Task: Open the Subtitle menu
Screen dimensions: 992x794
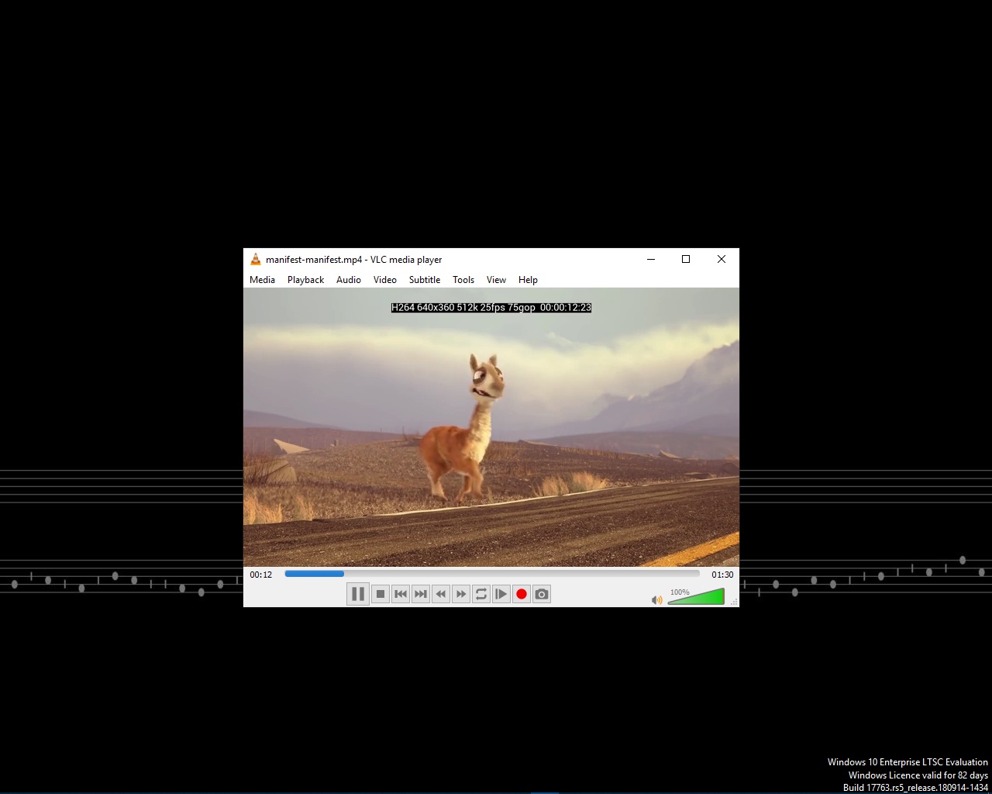Action: (425, 280)
